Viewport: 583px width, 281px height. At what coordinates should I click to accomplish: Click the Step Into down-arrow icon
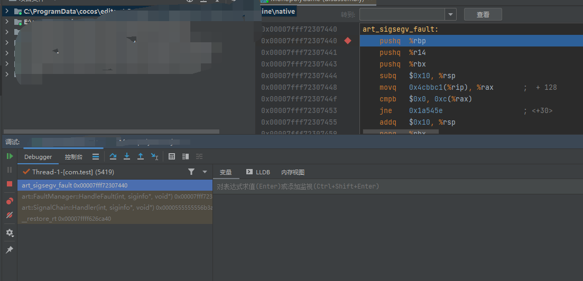tap(127, 156)
